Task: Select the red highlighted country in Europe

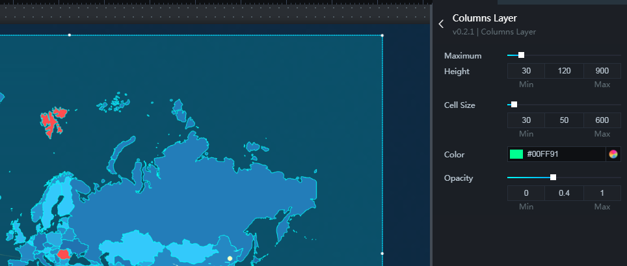Action: 64,254
